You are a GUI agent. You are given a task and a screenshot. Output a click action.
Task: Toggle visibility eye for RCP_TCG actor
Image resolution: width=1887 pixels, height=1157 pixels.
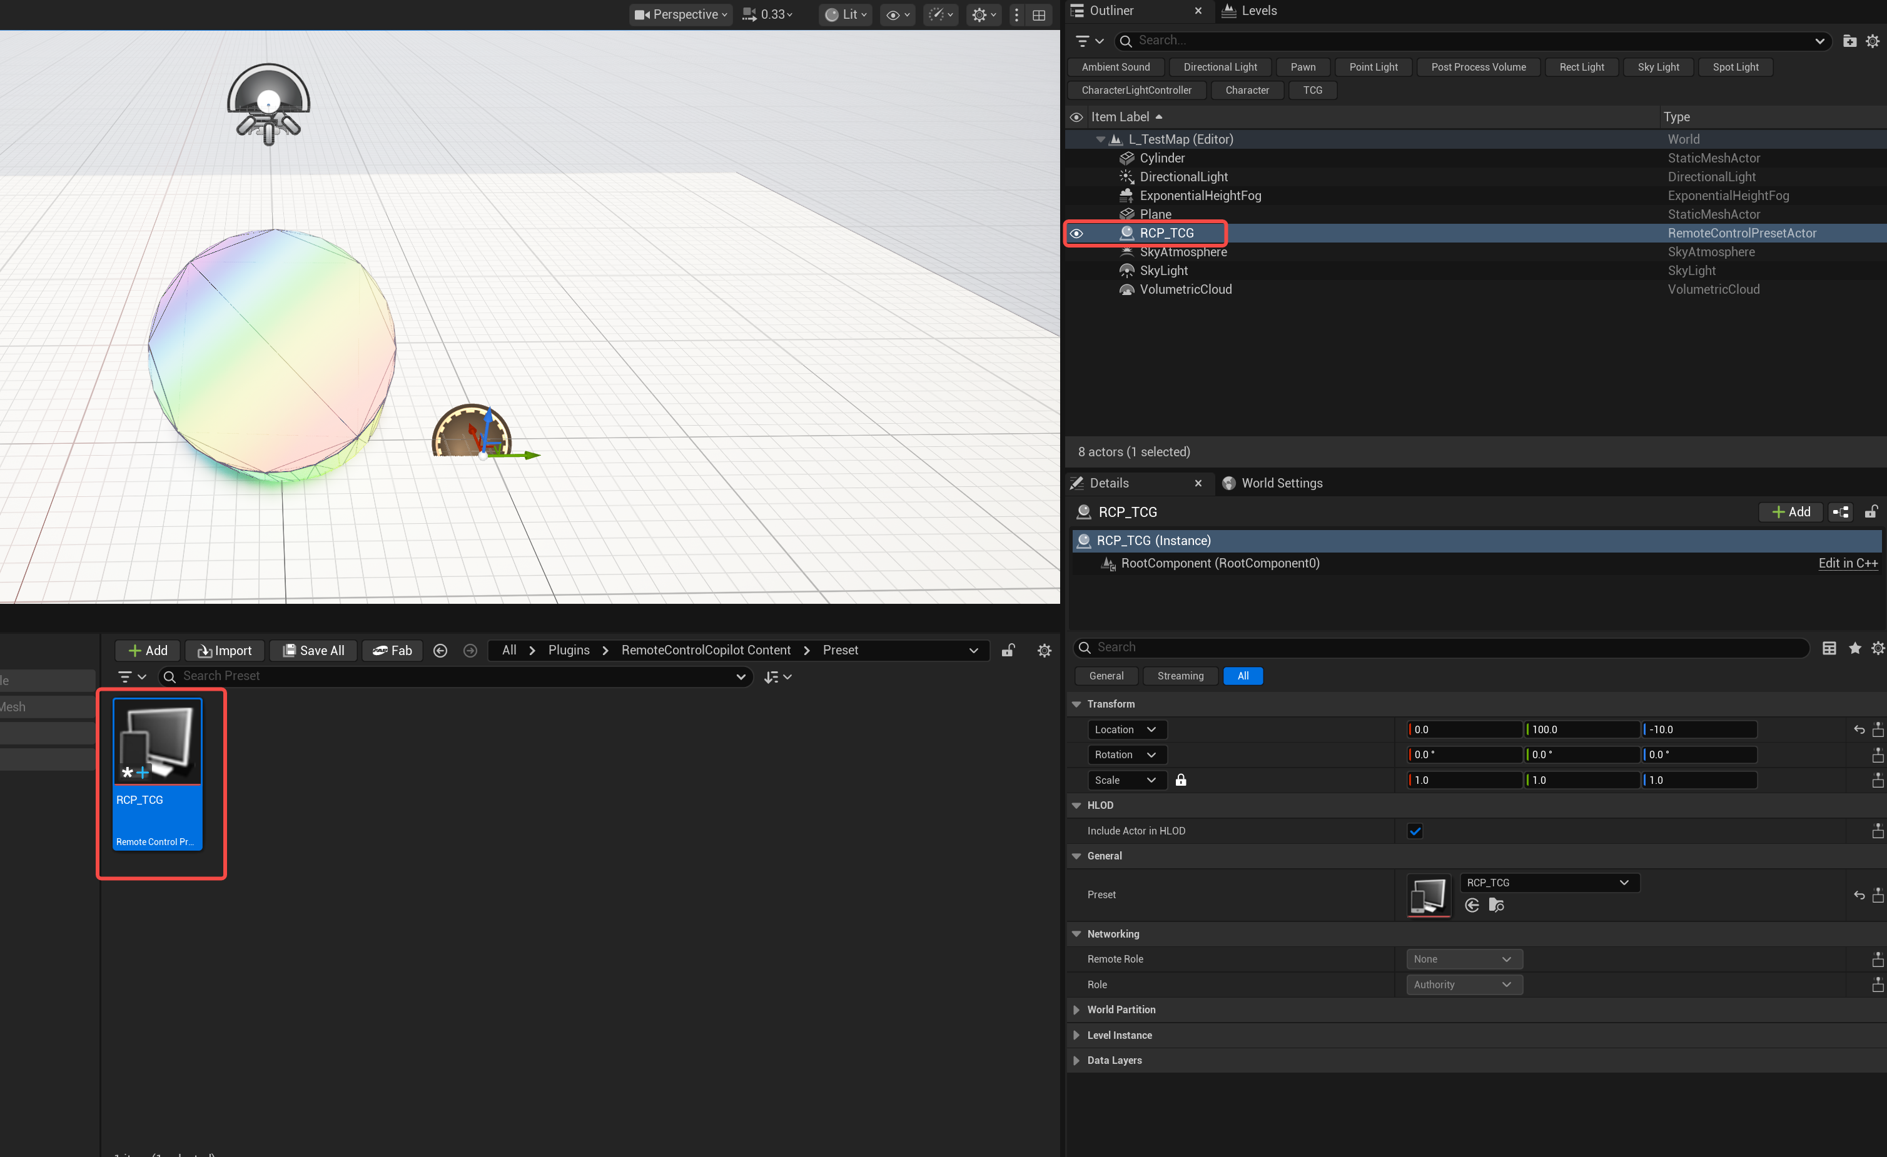tap(1076, 233)
